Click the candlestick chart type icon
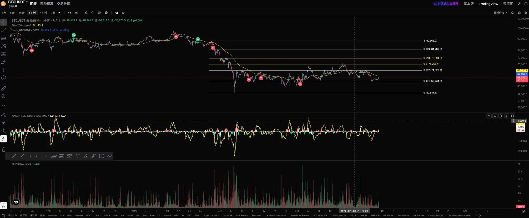 click(69, 13)
